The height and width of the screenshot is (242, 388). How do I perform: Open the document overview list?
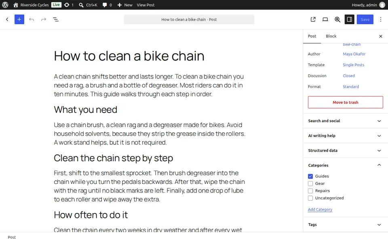pos(56,19)
